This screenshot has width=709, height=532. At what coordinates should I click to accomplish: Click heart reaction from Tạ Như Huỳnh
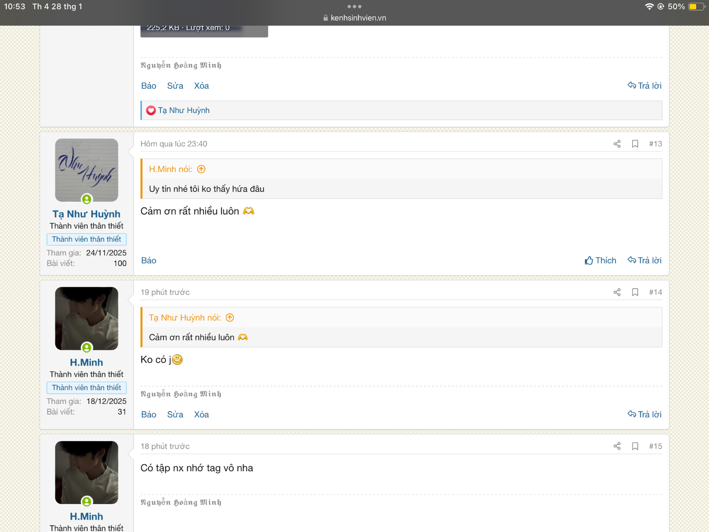151,110
